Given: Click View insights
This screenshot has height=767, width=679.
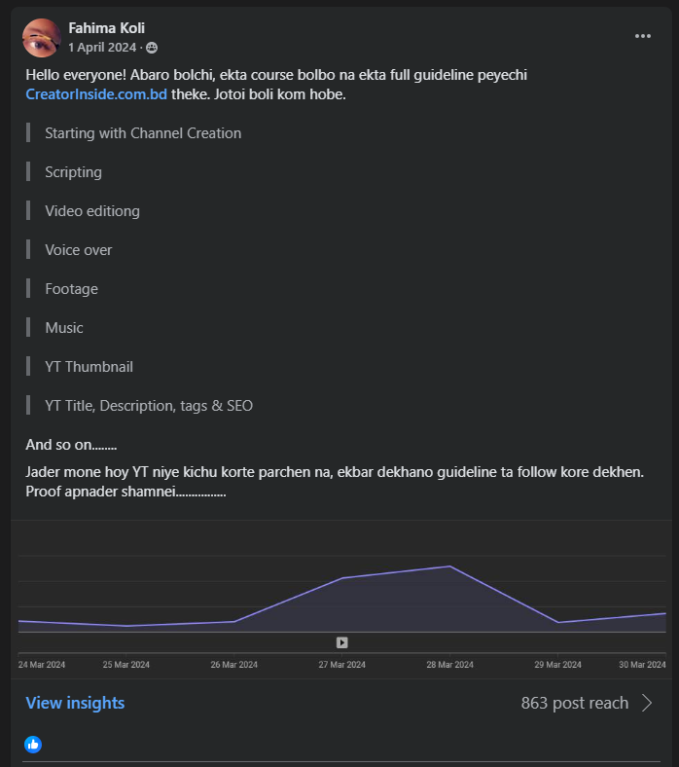Looking at the screenshot, I should click(x=75, y=703).
